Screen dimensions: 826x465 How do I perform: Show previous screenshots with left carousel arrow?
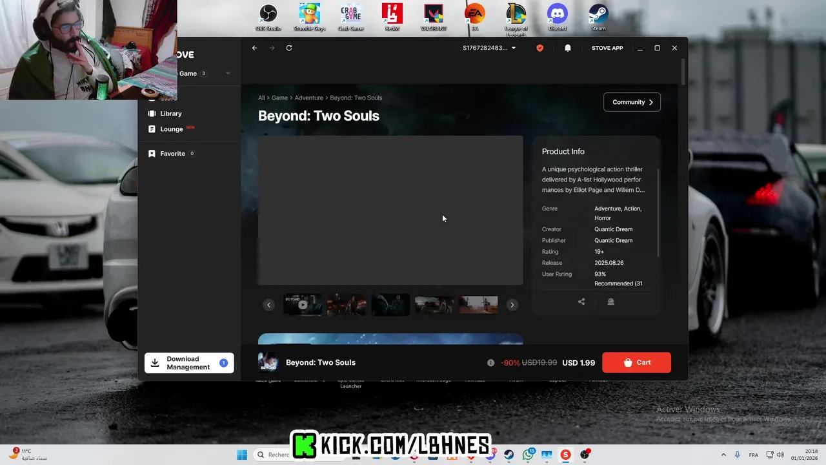(x=269, y=305)
